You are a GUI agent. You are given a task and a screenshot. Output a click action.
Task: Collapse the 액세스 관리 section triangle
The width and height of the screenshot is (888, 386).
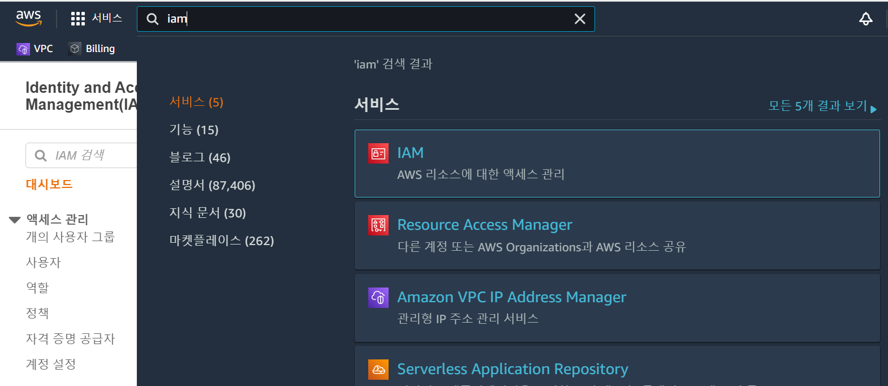coord(15,220)
